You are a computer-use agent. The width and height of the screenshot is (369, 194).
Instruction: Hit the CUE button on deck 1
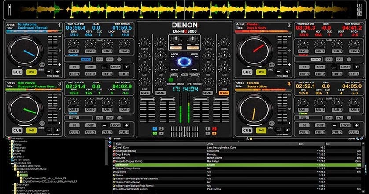coord(18,72)
